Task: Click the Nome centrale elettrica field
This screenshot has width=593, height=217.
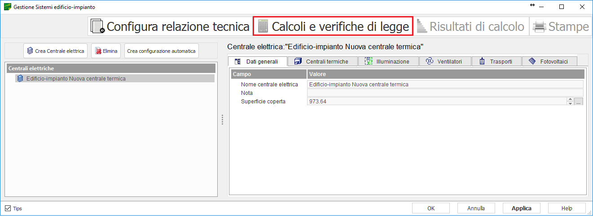Action: point(444,84)
